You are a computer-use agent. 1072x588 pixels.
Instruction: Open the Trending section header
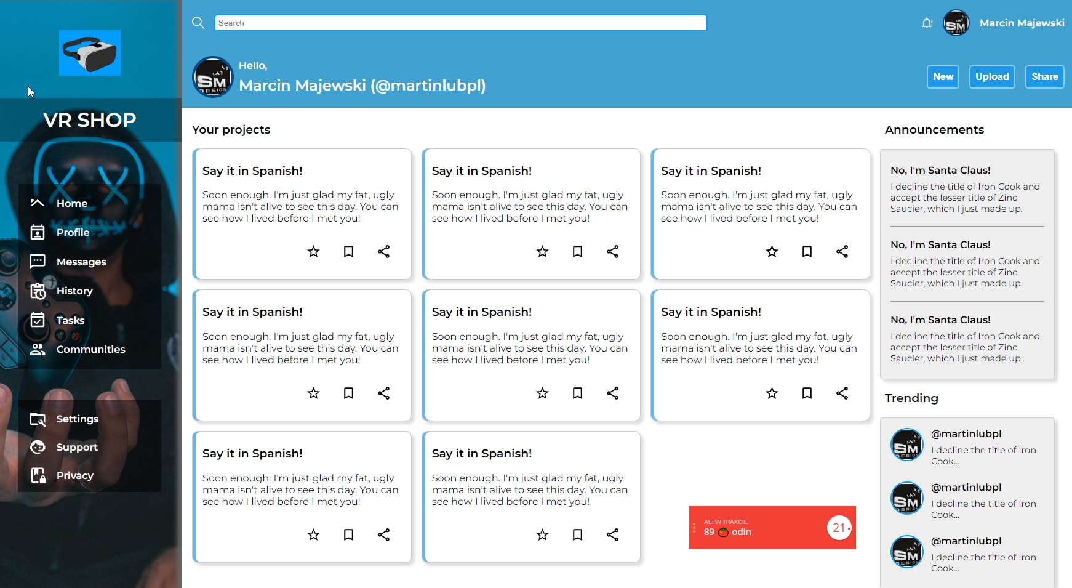pyautogui.click(x=911, y=398)
